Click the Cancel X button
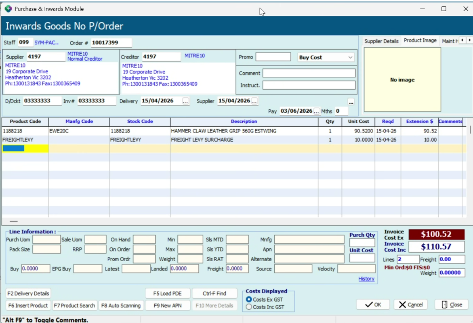The width and height of the screenshot is (473, 323). (410, 305)
